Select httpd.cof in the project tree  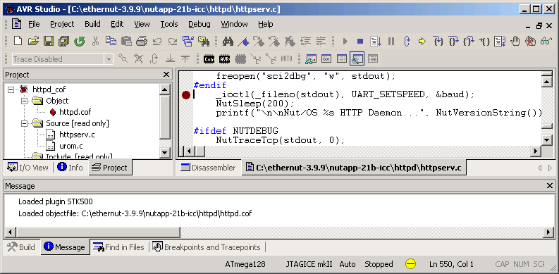[75, 112]
